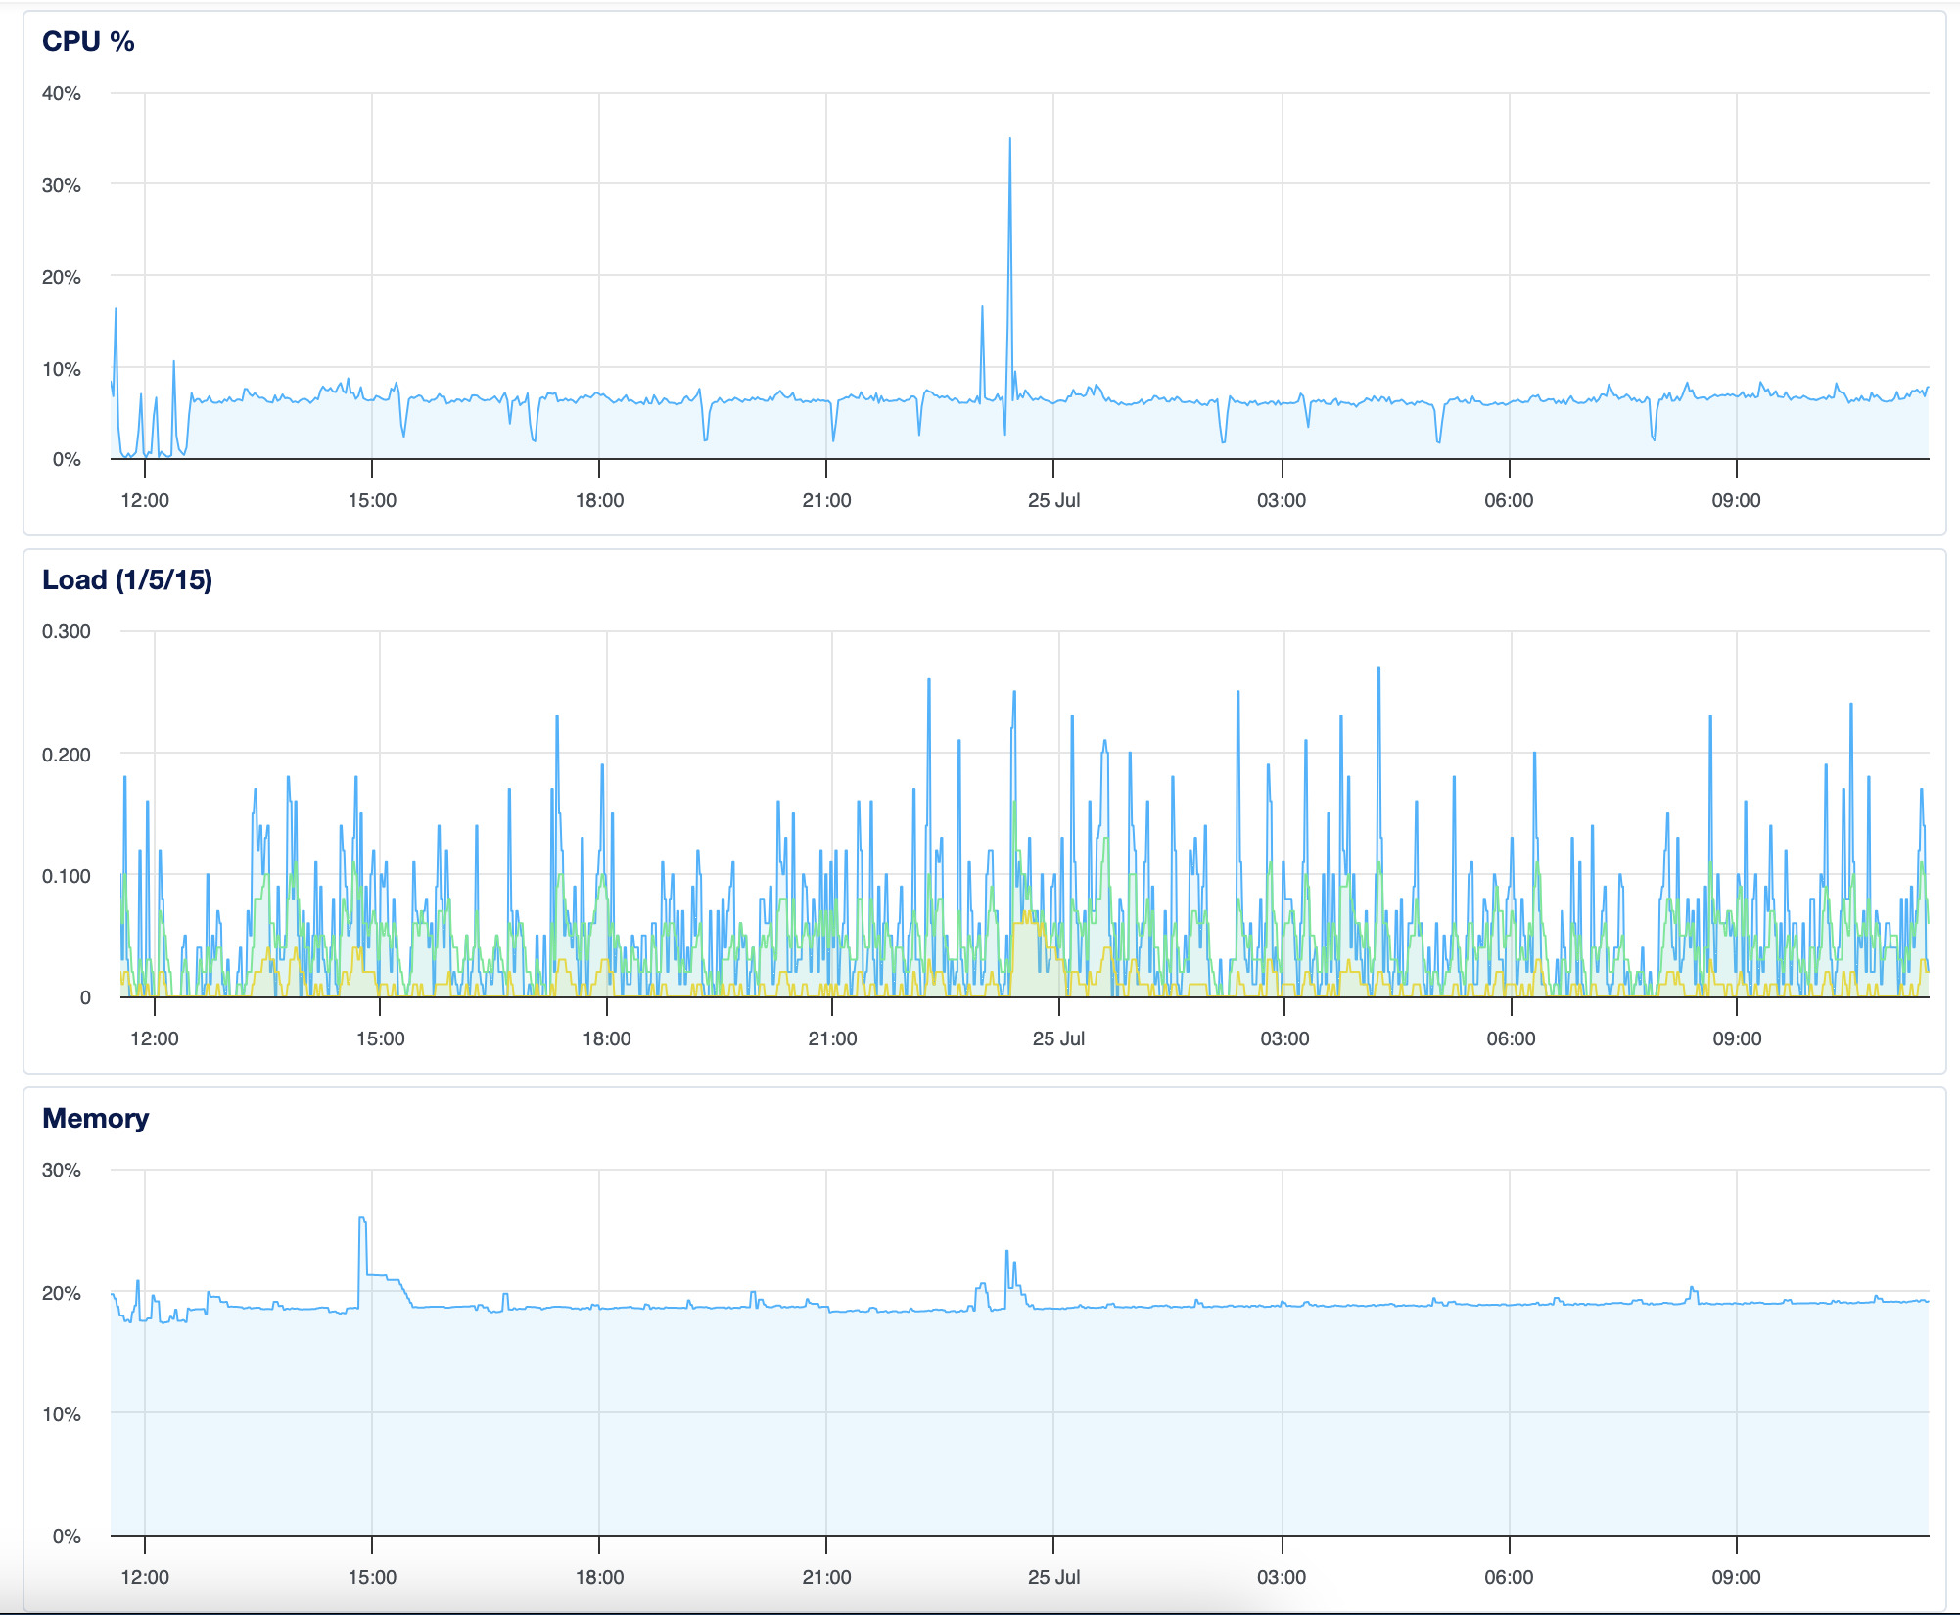Click the '15:00' tick label under the CPU chart

pos(372,500)
